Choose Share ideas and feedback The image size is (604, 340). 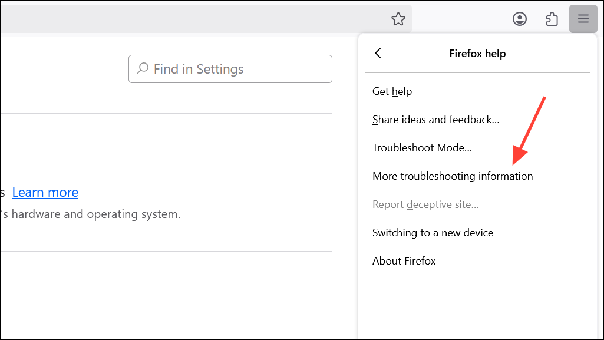(435, 120)
